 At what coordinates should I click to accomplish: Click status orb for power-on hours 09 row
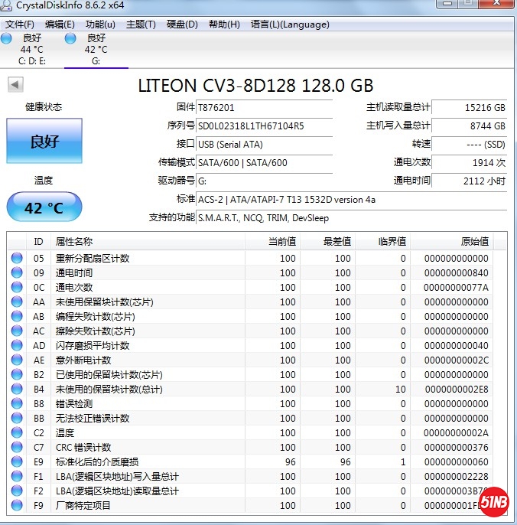pyautogui.click(x=17, y=273)
